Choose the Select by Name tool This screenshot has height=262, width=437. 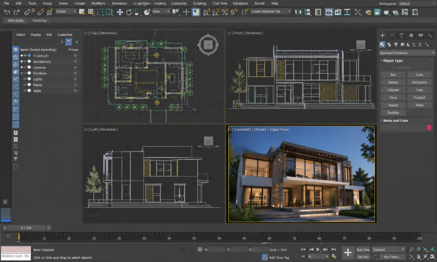coord(91,12)
